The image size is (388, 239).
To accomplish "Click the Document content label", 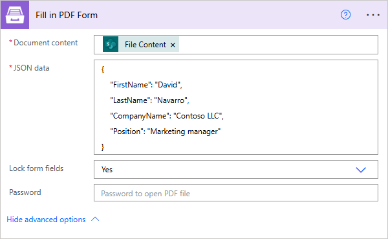I will click(45, 43).
